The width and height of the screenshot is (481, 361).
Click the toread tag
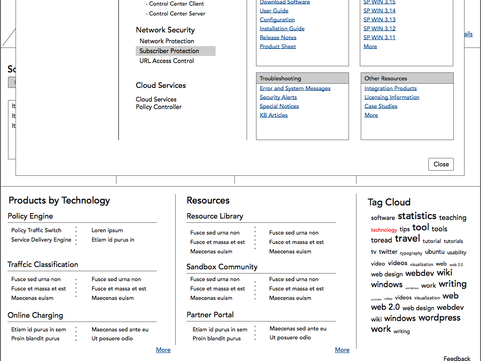pyautogui.click(x=381, y=240)
